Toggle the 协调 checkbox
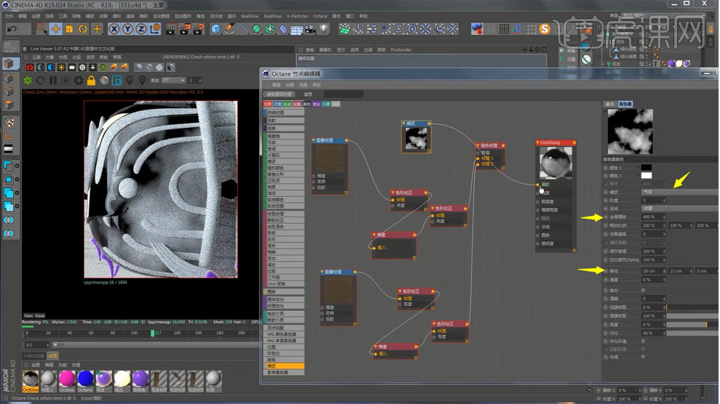This screenshot has height=404, width=720. 644,357
